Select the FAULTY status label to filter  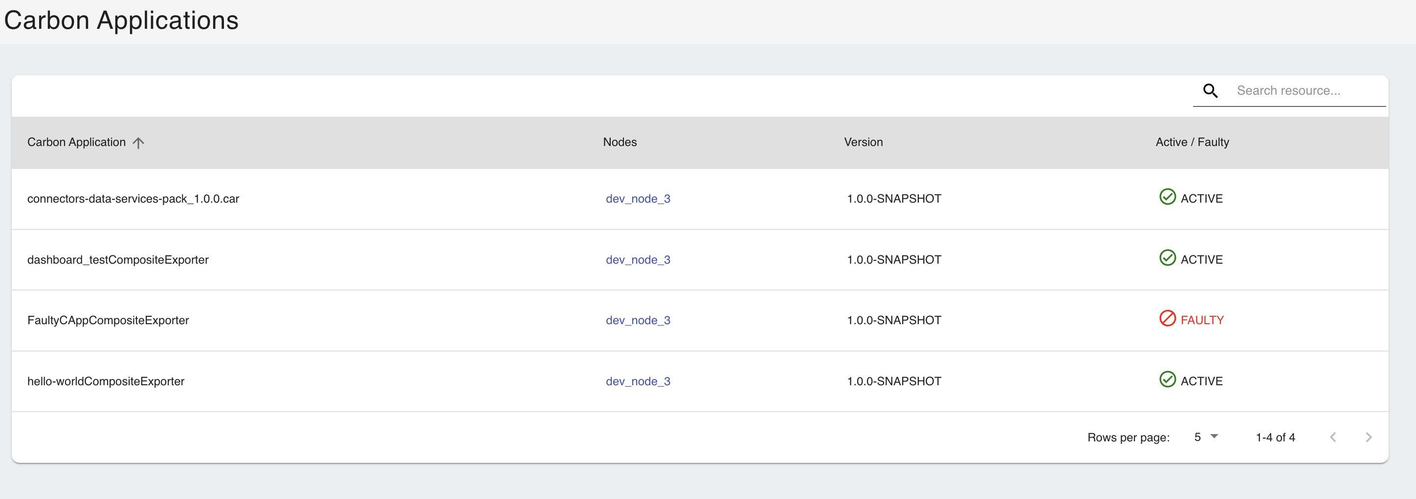1203,319
